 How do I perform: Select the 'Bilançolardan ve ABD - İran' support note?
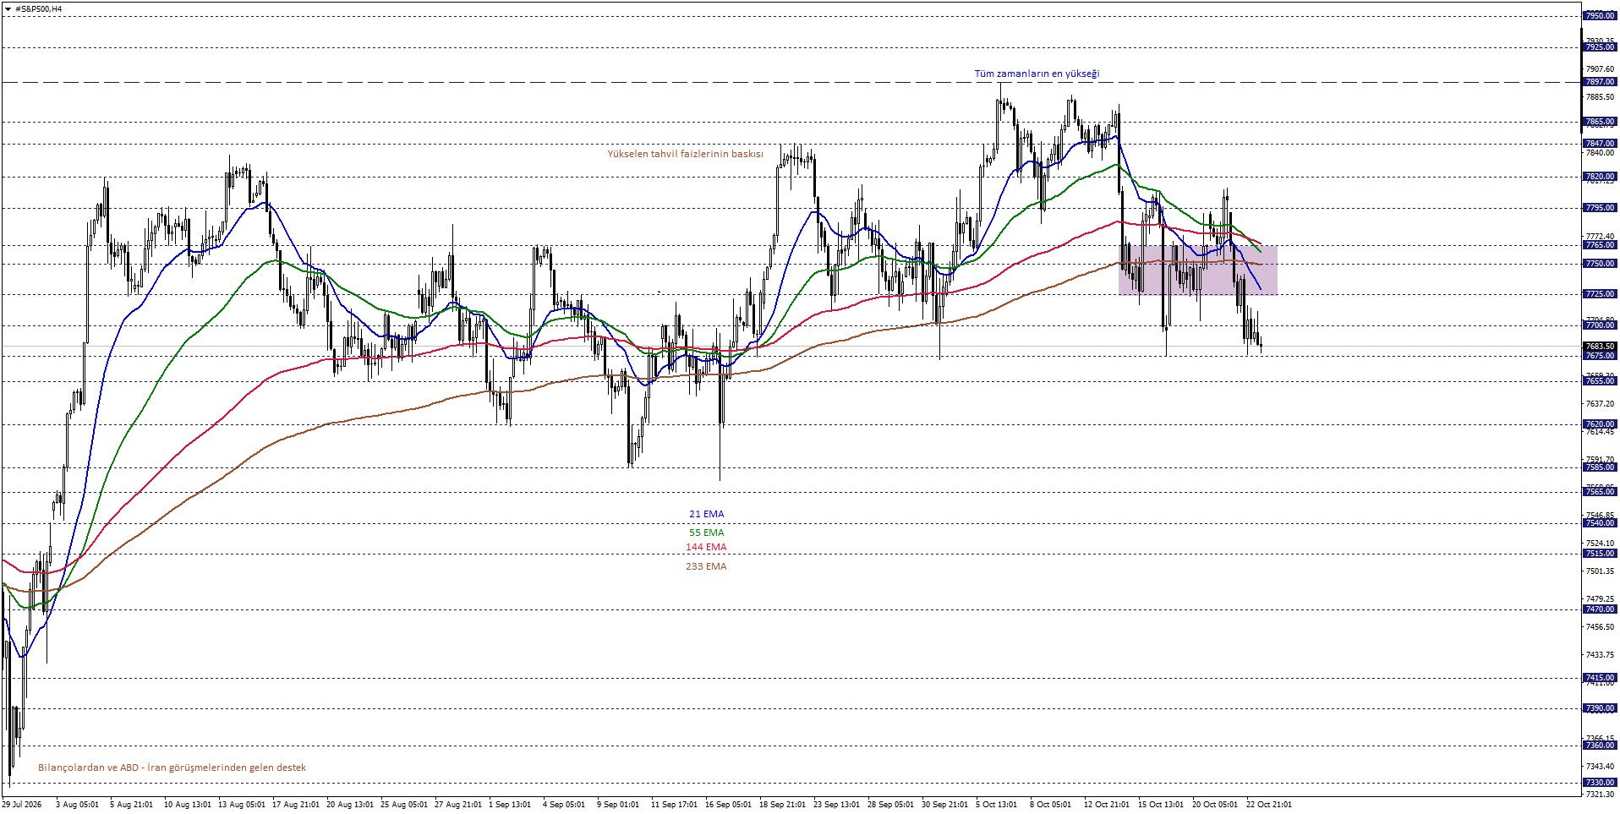point(172,768)
